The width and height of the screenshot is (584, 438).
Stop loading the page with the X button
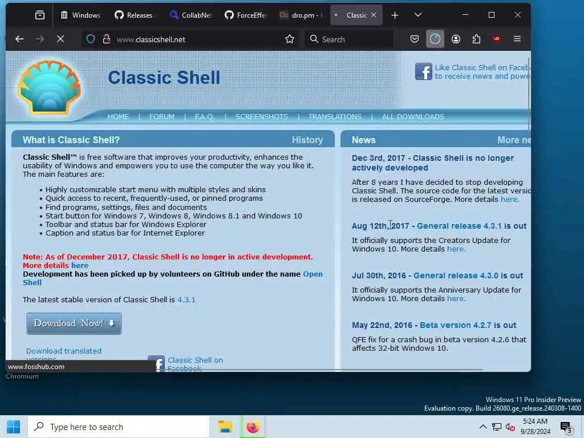point(60,39)
